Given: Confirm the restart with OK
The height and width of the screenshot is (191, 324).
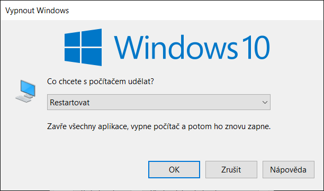Looking at the screenshot, I should (x=174, y=169).
